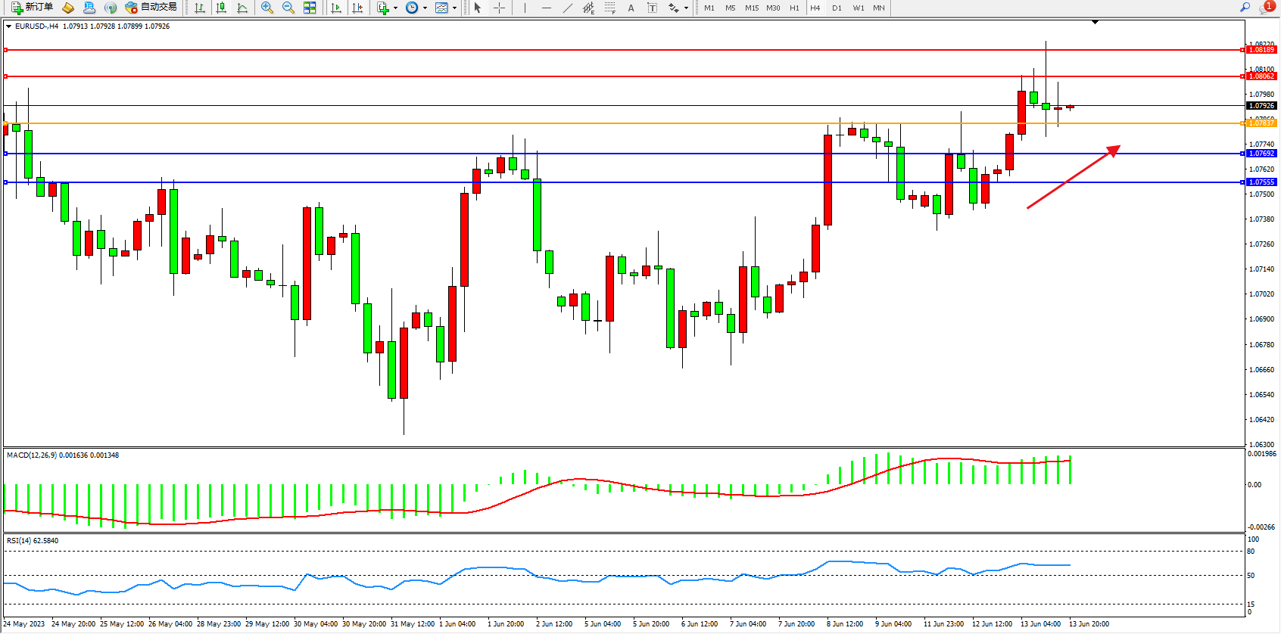This screenshot has height=634, width=1281.
Task: Switch chart to candlesticks display
Action: (221, 8)
